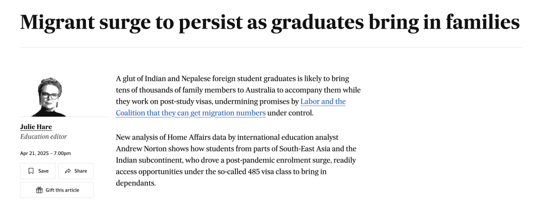Click the bookmark icon in Save button
This screenshot has height=200, width=534.
point(31,171)
